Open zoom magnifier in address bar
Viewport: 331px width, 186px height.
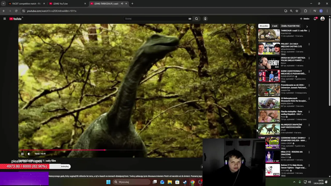(291, 11)
